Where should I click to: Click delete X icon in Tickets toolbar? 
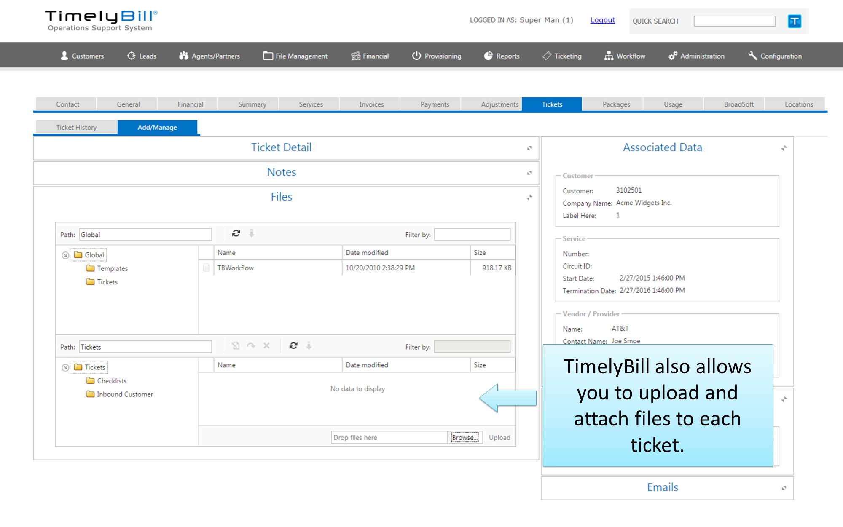point(266,346)
